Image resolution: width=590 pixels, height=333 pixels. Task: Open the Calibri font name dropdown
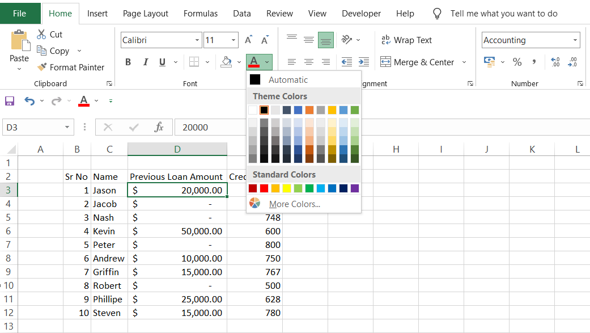tap(197, 40)
